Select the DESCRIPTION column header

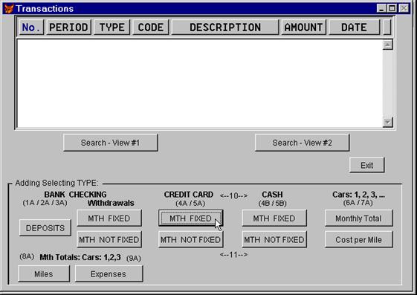[225, 27]
